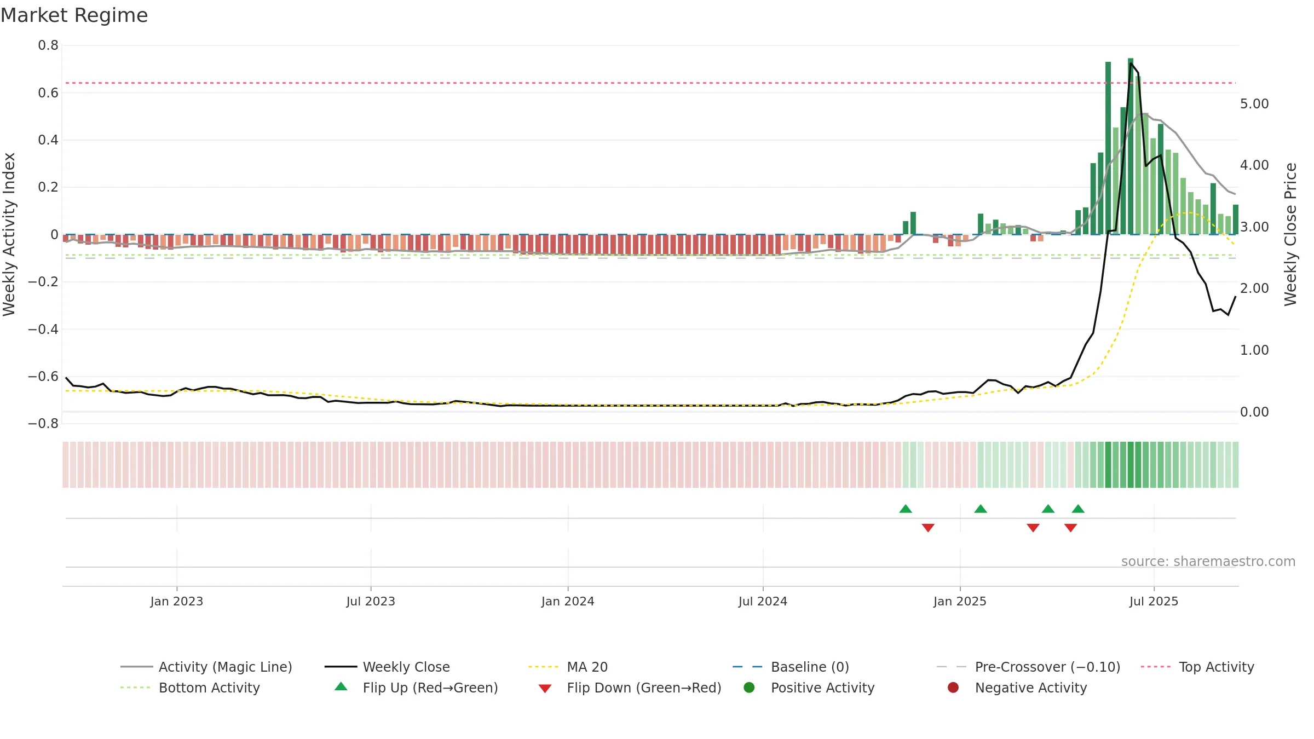The image size is (1314, 739).
Task: Toggle the Flip Down (Green→Red) legend entry
Action: point(630,688)
